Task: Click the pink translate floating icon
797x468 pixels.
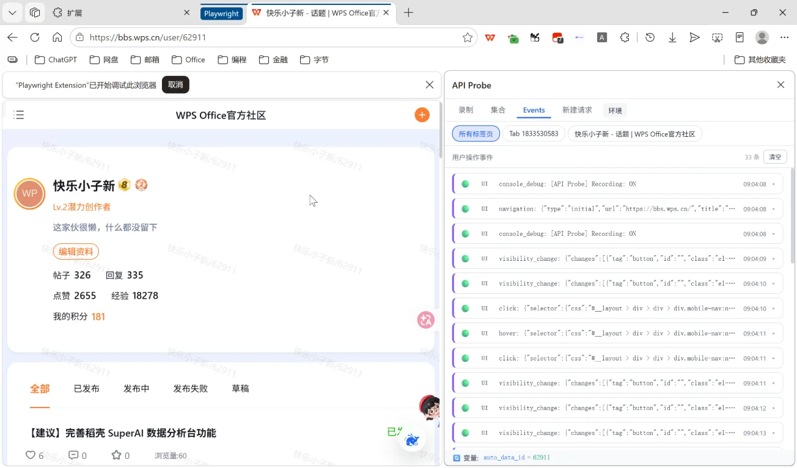Action: 426,320
